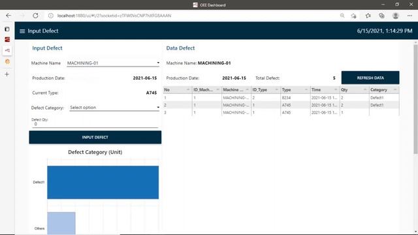Go back in browser history
This screenshot has height=235, width=418.
click(8, 16)
